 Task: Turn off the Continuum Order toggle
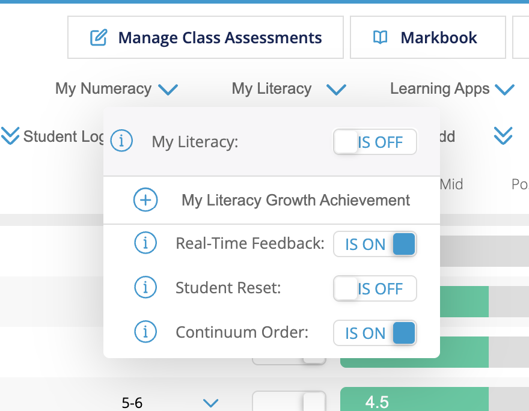click(x=375, y=332)
